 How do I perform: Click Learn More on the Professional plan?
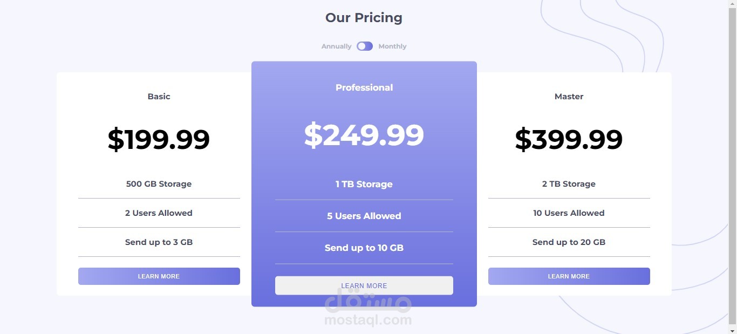(364, 285)
